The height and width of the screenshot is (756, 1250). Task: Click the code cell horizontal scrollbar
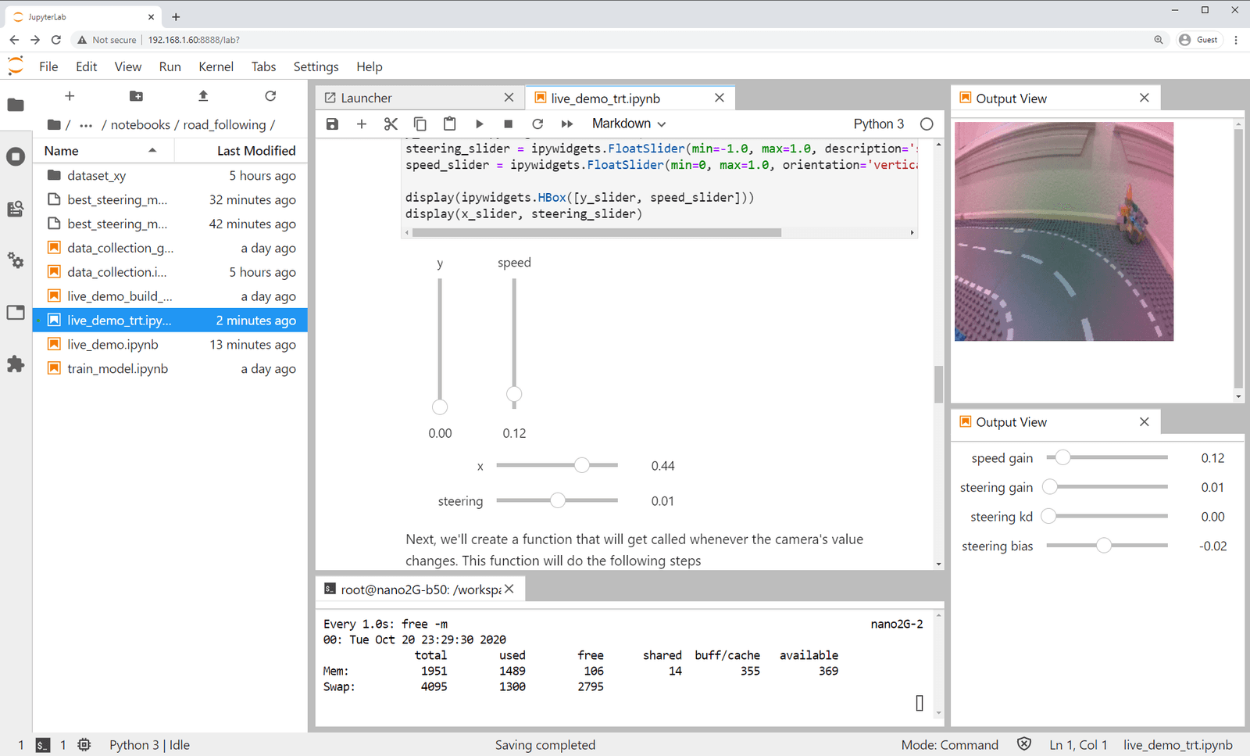point(597,232)
